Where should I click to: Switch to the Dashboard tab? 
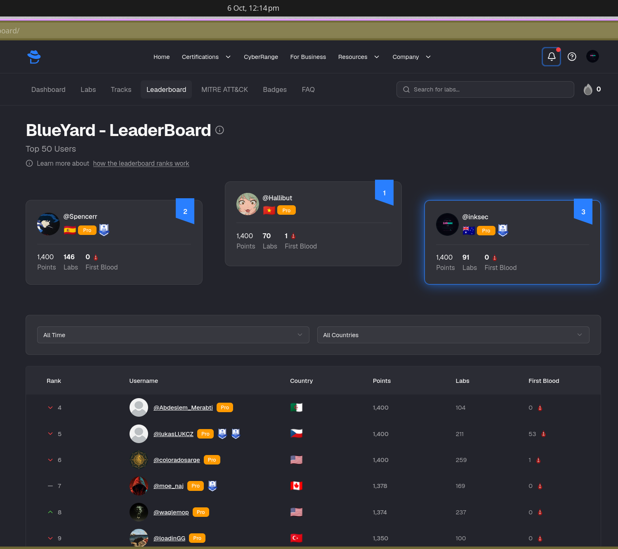click(x=48, y=89)
